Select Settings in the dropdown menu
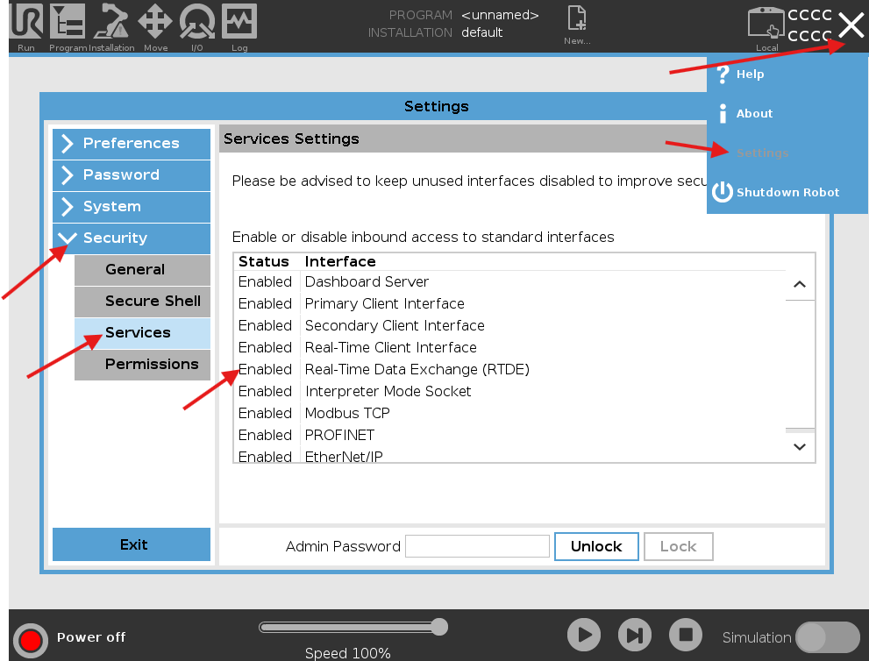The height and width of the screenshot is (661, 869). (x=787, y=153)
